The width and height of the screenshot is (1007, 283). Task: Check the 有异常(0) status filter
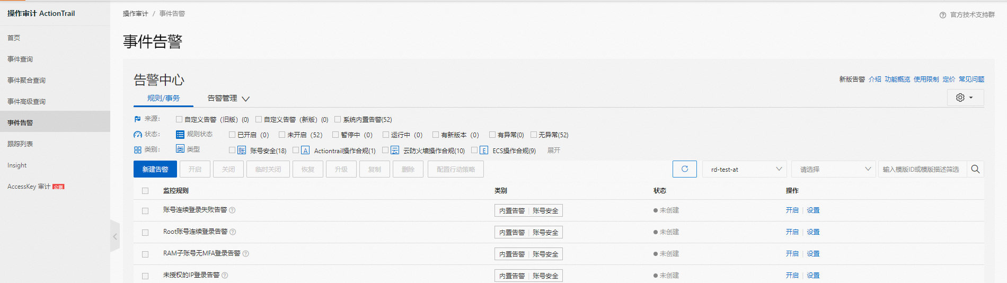(x=492, y=135)
